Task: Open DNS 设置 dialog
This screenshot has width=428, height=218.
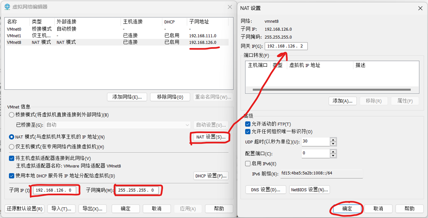Action: (x=265, y=190)
